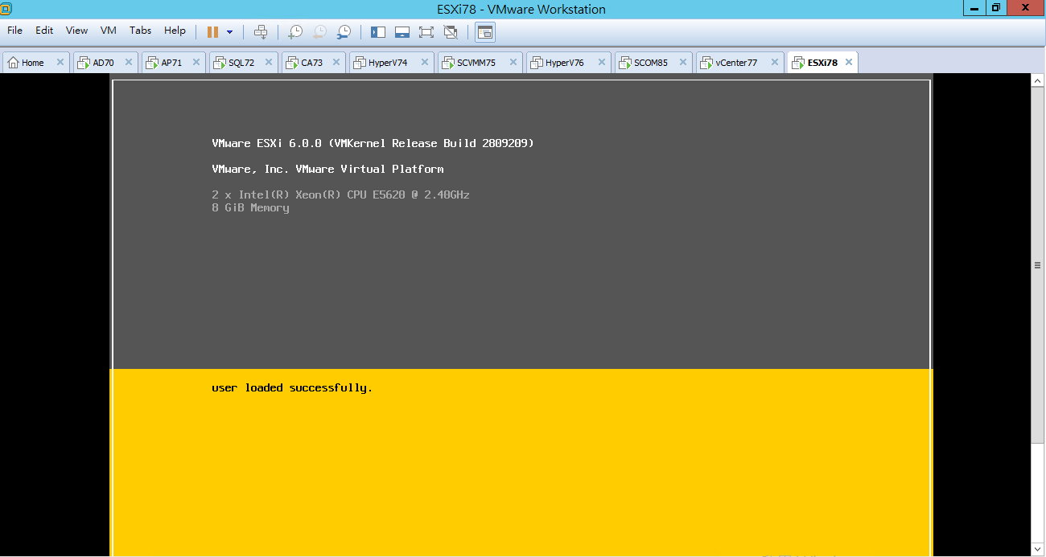The width and height of the screenshot is (1046, 557).
Task: Select the active ESXi78 tab
Action: coord(822,63)
